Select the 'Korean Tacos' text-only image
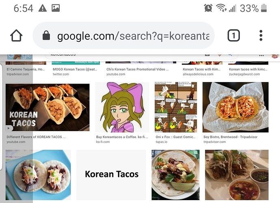 (x=112, y=175)
